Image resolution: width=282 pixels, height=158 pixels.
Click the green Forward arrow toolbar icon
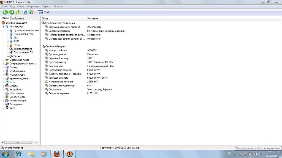coord(12,12)
